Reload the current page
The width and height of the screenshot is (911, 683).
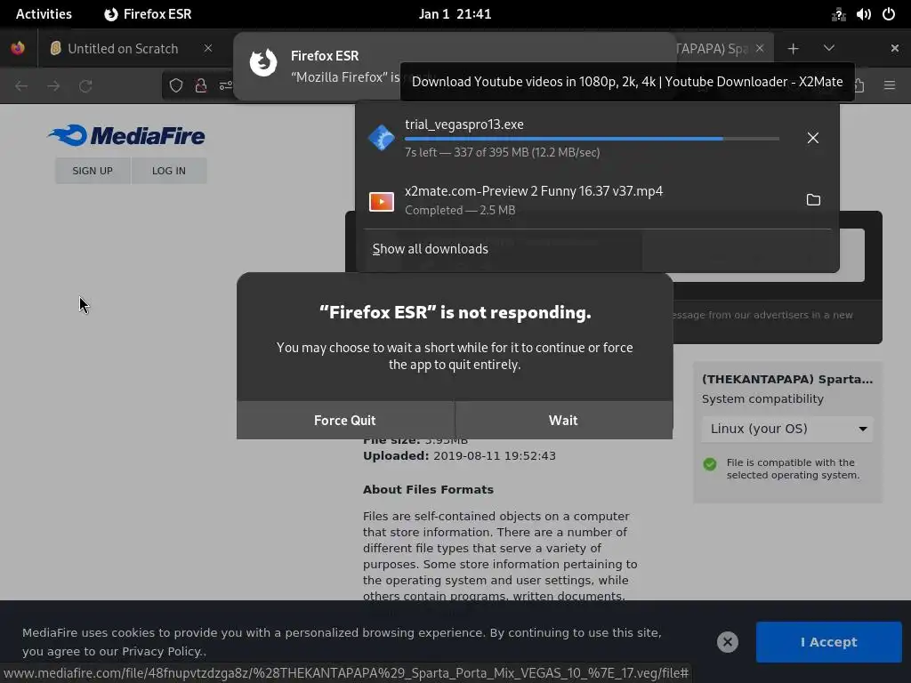85,86
